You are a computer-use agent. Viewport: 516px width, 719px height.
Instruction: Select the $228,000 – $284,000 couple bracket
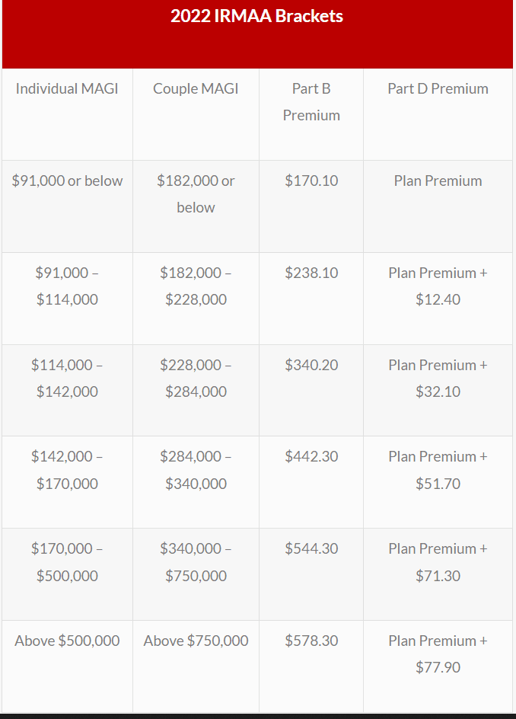pos(196,378)
